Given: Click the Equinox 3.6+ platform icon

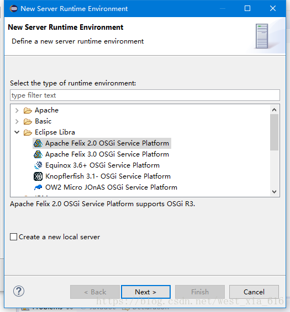Looking at the screenshot, I should pos(38,165).
